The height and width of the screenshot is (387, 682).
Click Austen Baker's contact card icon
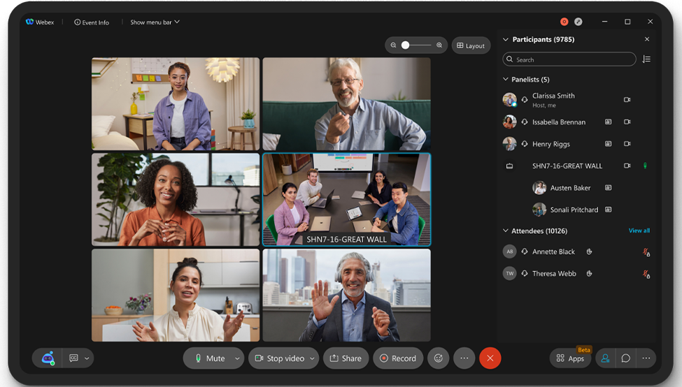608,188
